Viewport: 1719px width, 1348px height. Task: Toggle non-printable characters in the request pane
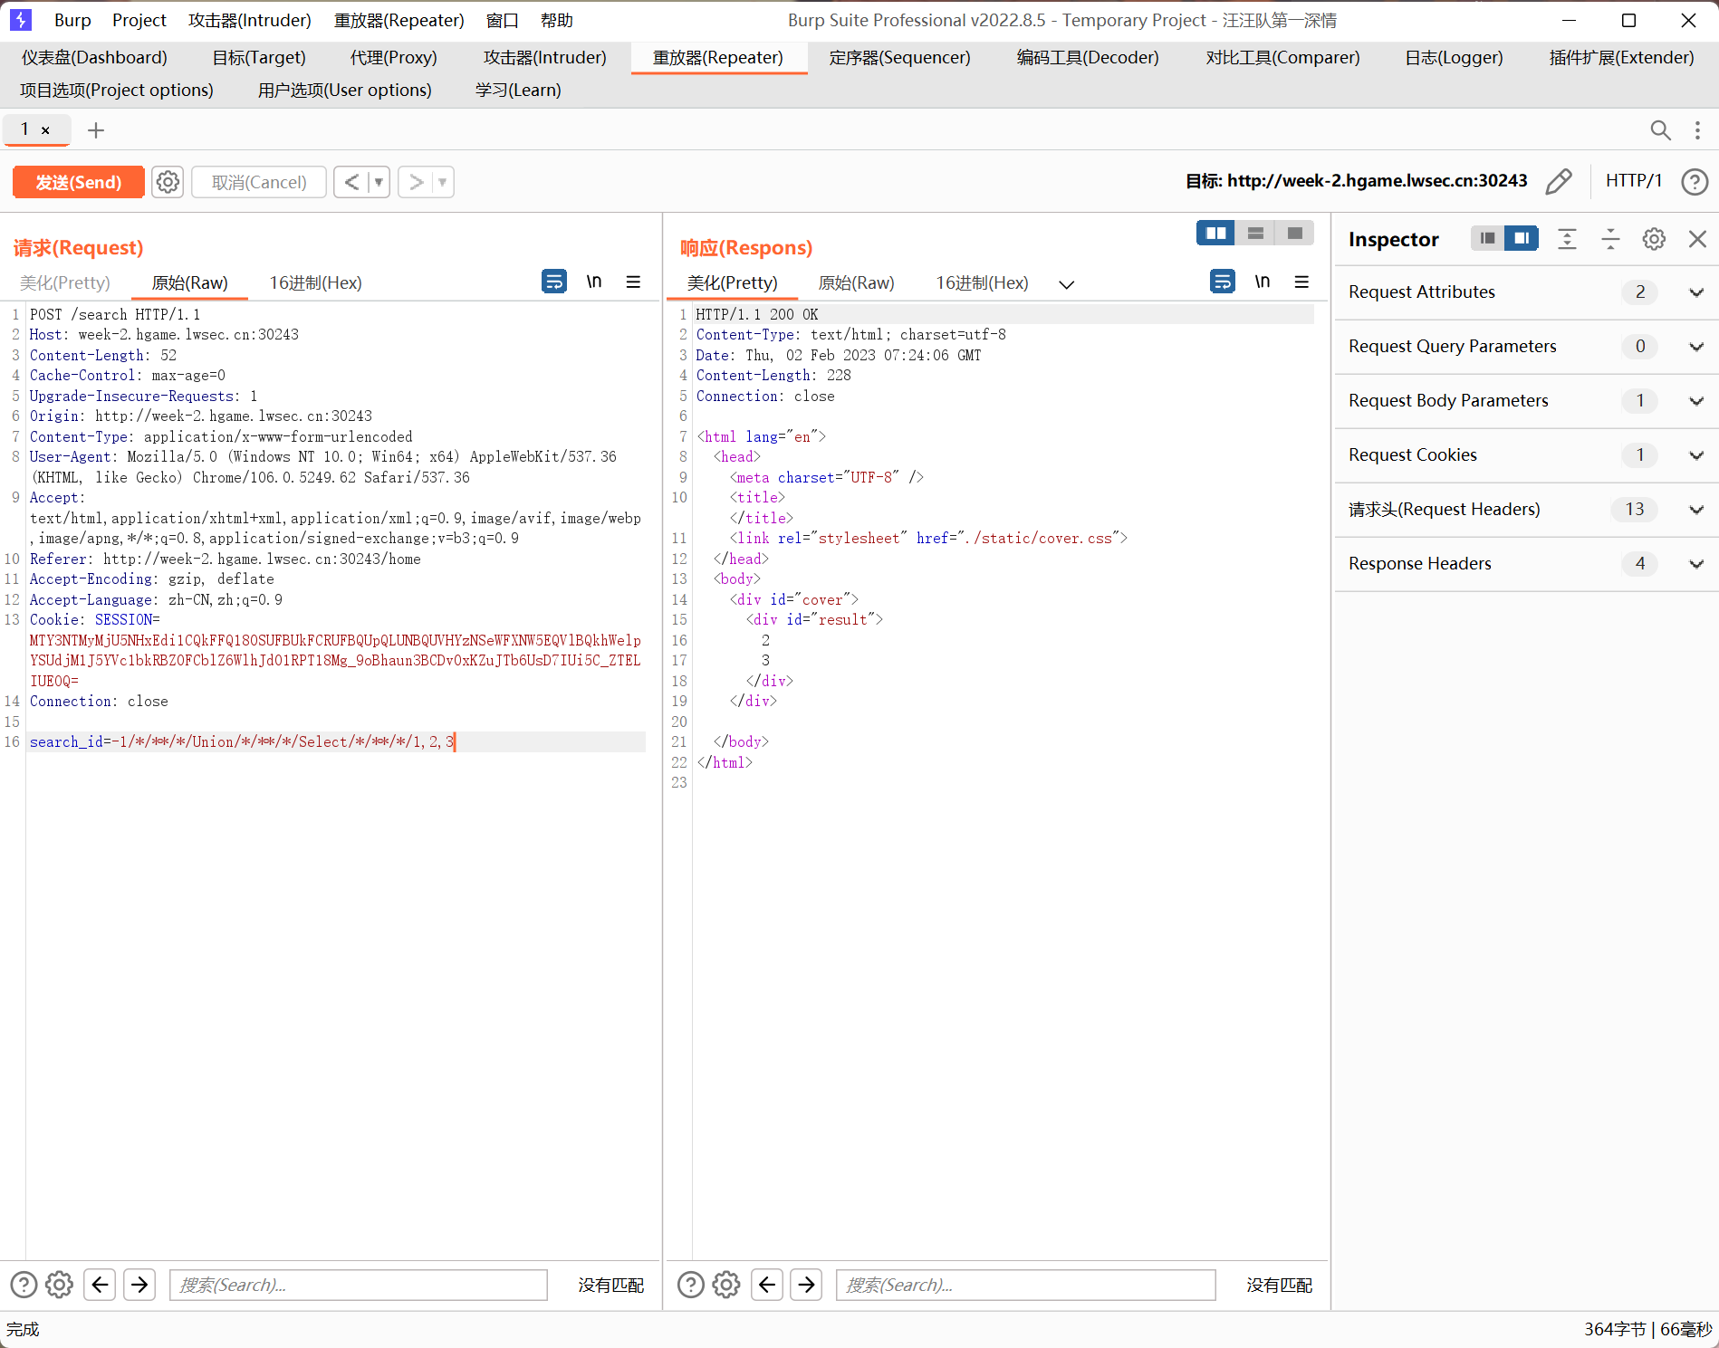(594, 282)
